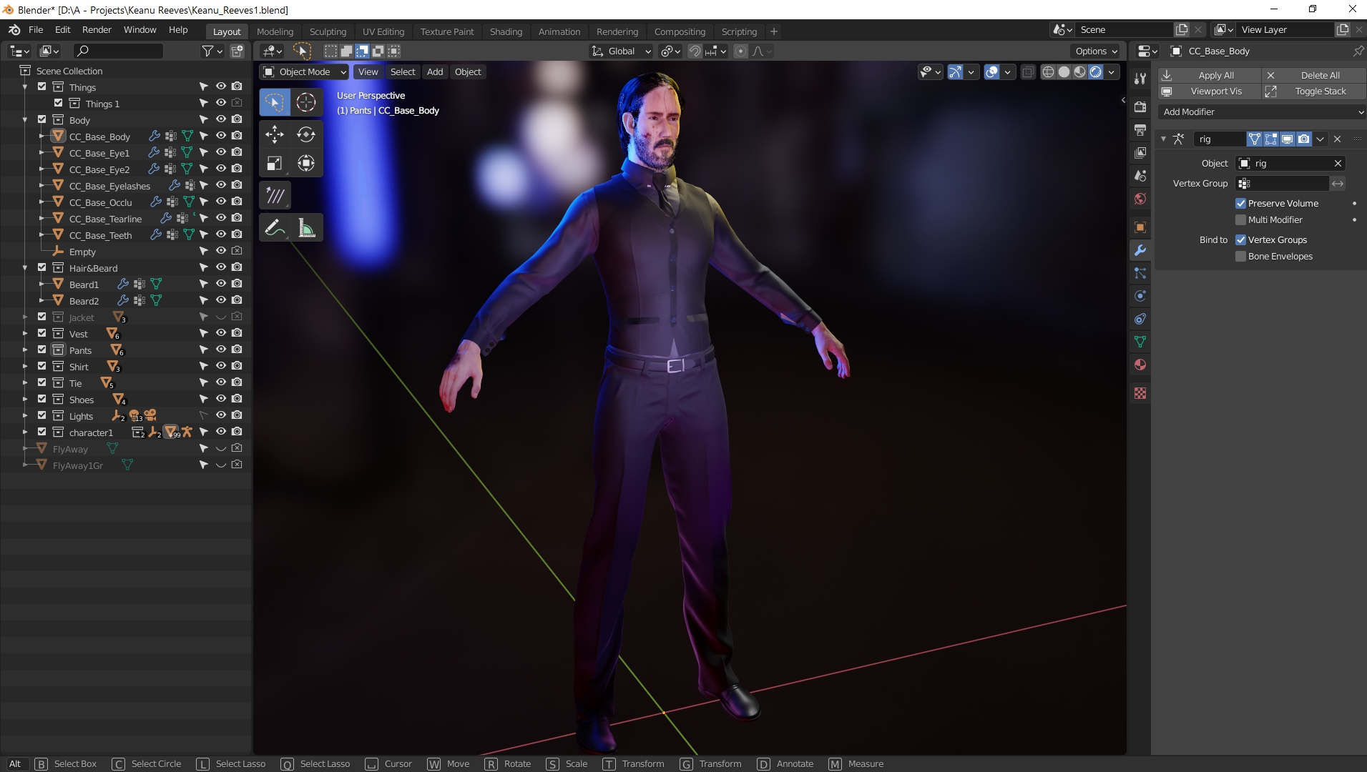Open the Object Mode dropdown
The width and height of the screenshot is (1367, 772).
point(305,71)
